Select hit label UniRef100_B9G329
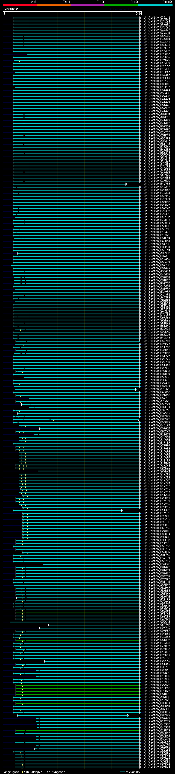The height and width of the screenshot is (774, 175). [x=157, y=715]
